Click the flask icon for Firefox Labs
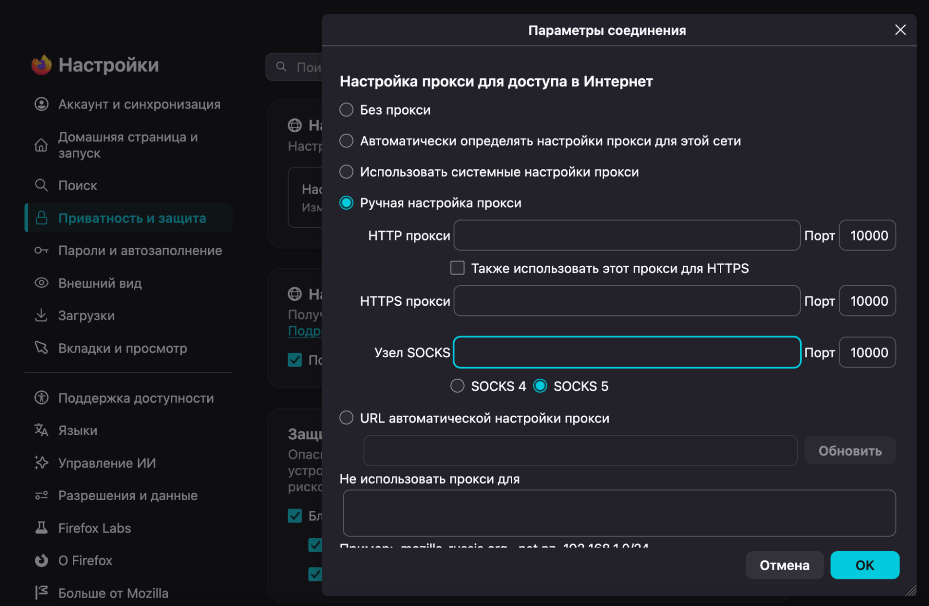The height and width of the screenshot is (606, 929). click(41, 528)
